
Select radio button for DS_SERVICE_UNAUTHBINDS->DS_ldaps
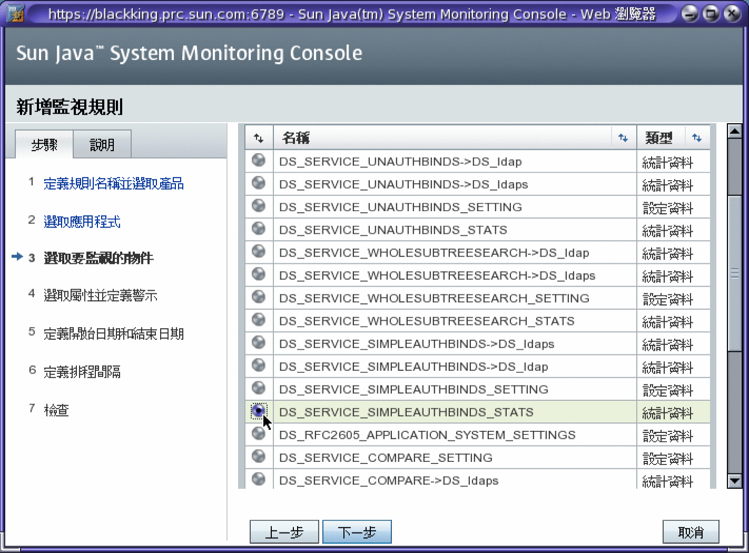pyautogui.click(x=259, y=183)
